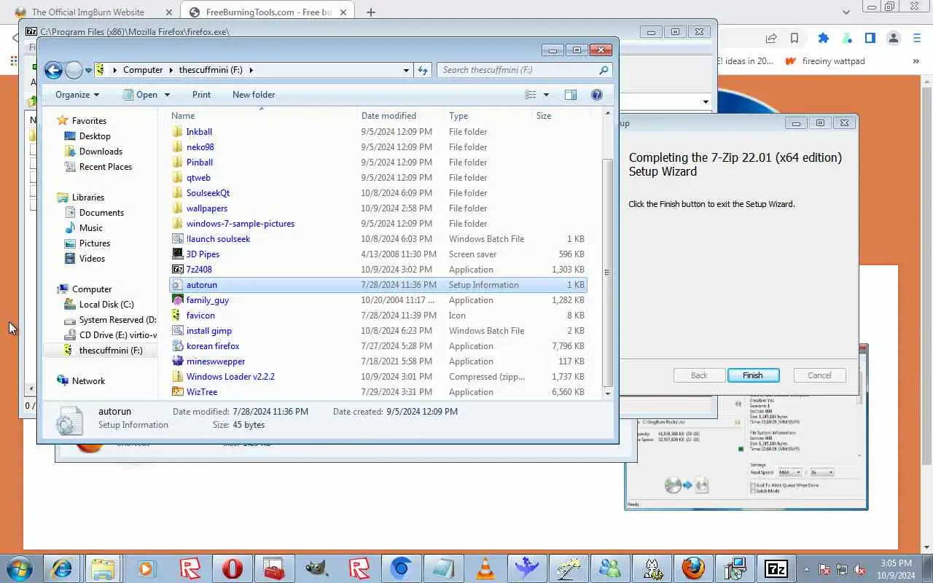This screenshot has height=583, width=933.
Task: Open the recent pages dropdown beside forward arrow
Action: [88, 71]
